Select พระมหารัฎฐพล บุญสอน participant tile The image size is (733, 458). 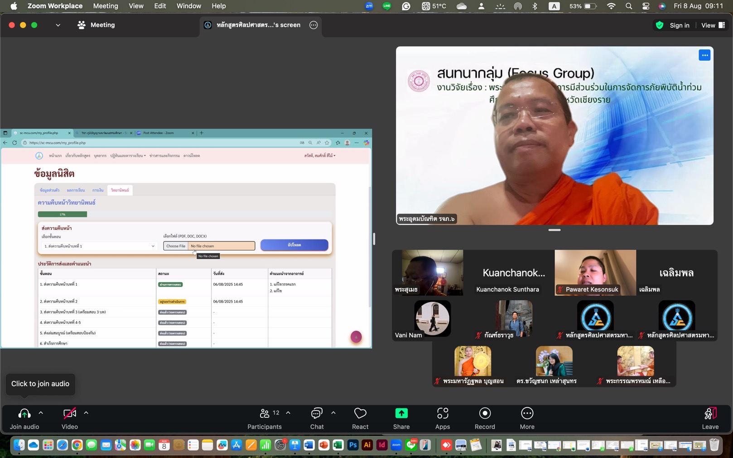click(473, 364)
